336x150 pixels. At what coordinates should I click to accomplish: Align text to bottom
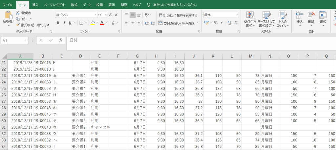[x=139, y=15]
